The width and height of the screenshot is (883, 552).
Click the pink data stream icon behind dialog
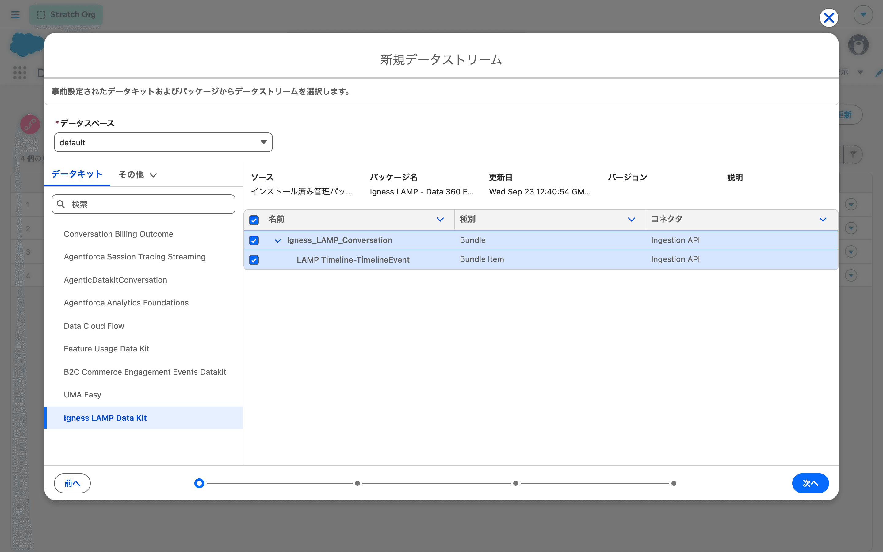tap(30, 125)
